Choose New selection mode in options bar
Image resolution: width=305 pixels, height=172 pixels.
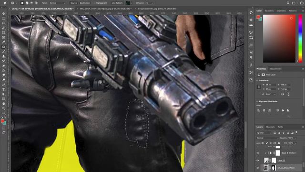(22, 3)
